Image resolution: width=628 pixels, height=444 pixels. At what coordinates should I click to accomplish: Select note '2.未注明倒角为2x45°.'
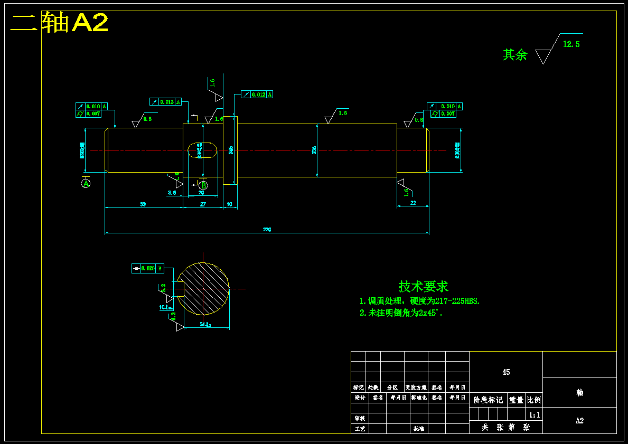[x=401, y=313]
